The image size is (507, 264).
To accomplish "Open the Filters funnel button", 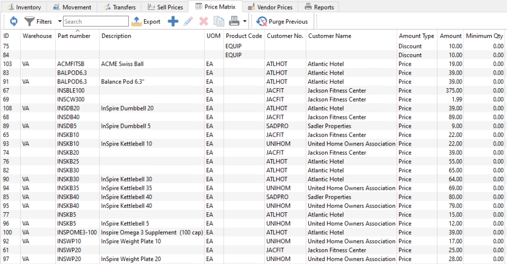I will pyautogui.click(x=38, y=22).
